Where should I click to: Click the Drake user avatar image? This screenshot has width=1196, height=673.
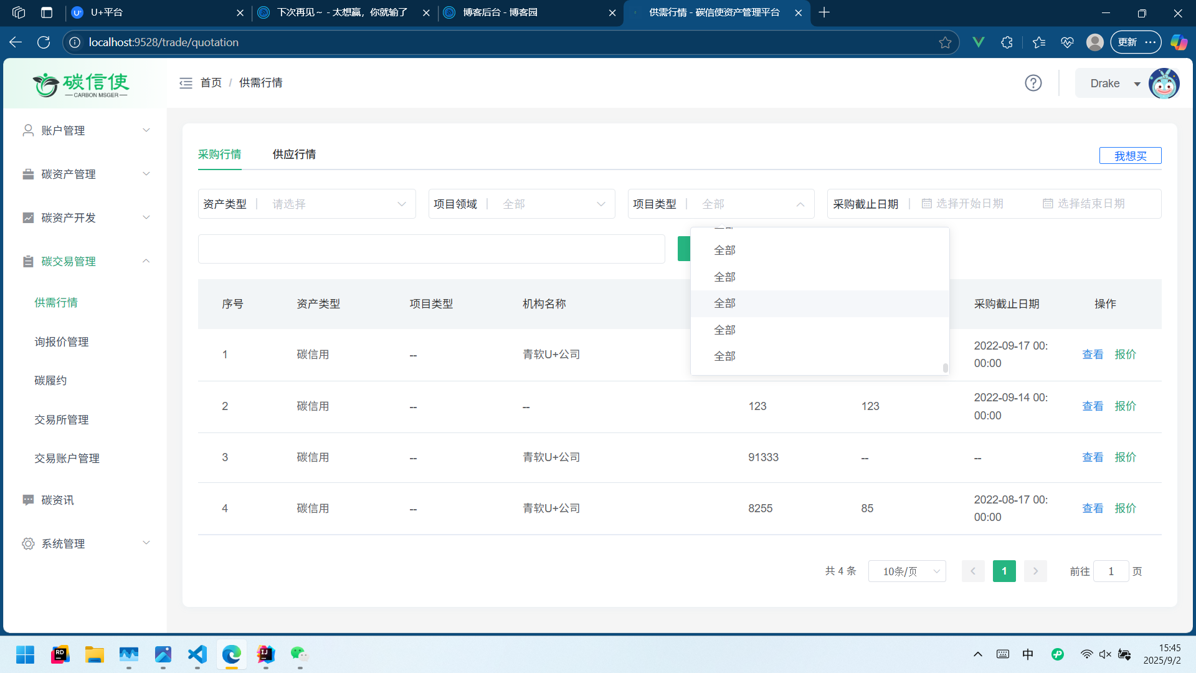pyautogui.click(x=1163, y=84)
